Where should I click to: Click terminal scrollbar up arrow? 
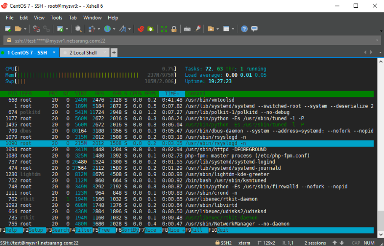pos(381,62)
